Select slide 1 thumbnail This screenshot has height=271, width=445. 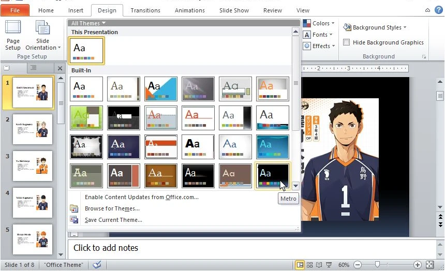(x=33, y=92)
